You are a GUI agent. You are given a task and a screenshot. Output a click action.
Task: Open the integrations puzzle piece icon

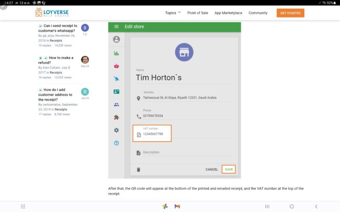(116, 117)
